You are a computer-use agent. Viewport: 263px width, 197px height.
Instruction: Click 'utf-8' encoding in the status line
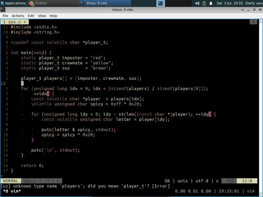tap(202, 181)
